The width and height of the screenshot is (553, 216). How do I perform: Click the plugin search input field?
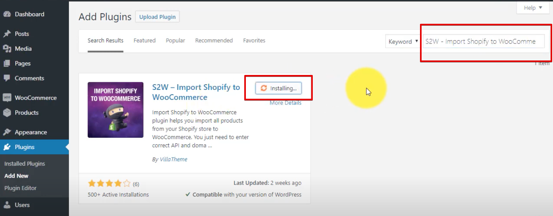click(483, 42)
